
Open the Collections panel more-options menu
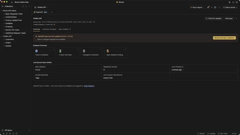pos(29,6)
